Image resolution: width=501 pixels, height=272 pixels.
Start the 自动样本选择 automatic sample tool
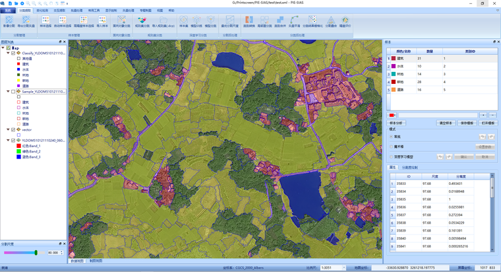(x=63, y=22)
